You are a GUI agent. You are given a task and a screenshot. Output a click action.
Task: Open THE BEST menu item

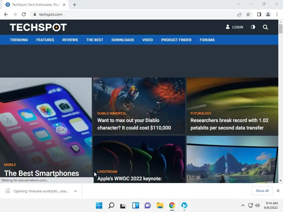tap(95, 40)
